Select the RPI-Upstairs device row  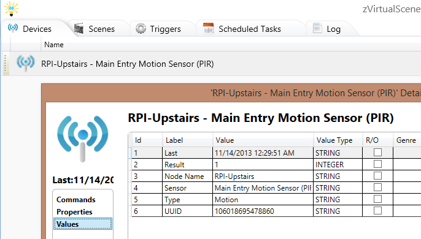[211, 64]
